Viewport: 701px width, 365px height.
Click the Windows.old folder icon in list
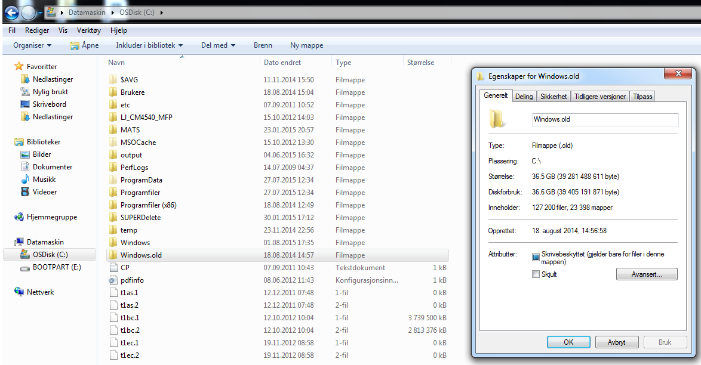[x=113, y=255]
